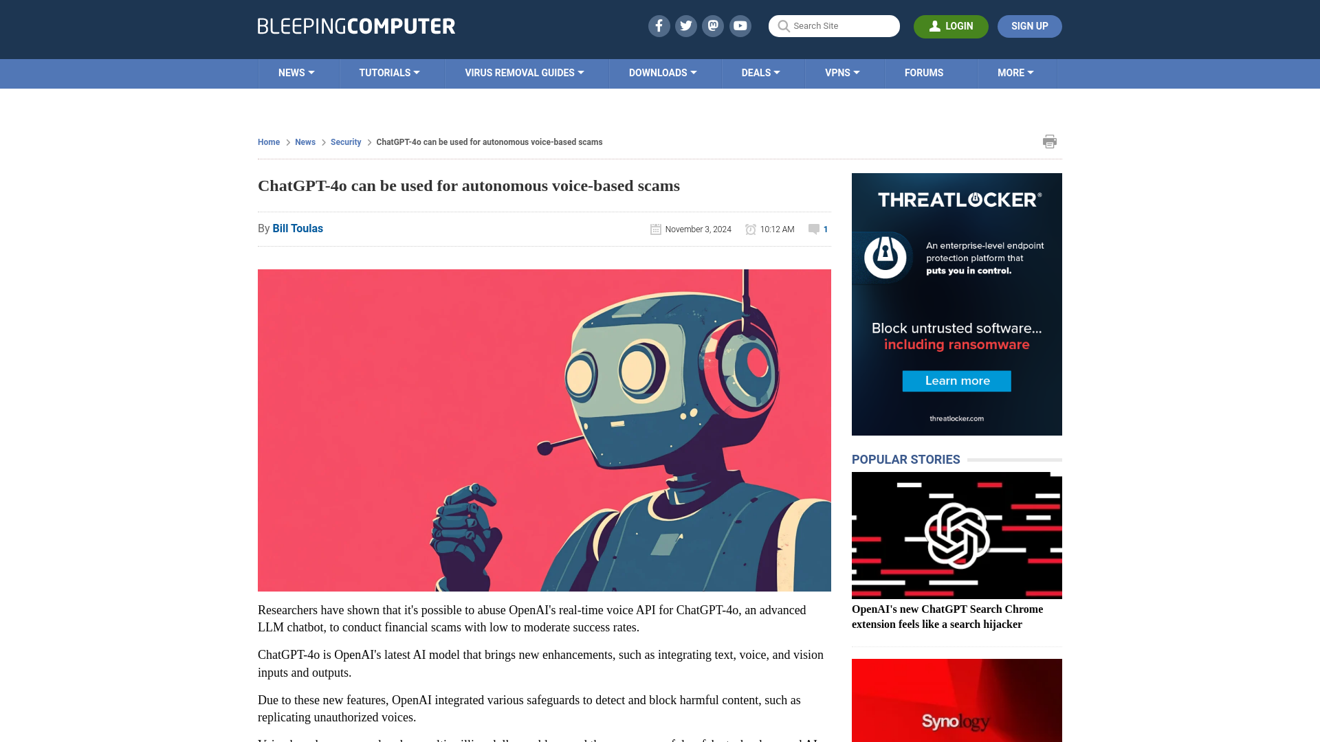Expand the MORE navigation menu

1016,72
